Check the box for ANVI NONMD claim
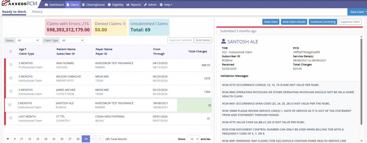Viewport: 367px width, 143px height. click(10, 65)
